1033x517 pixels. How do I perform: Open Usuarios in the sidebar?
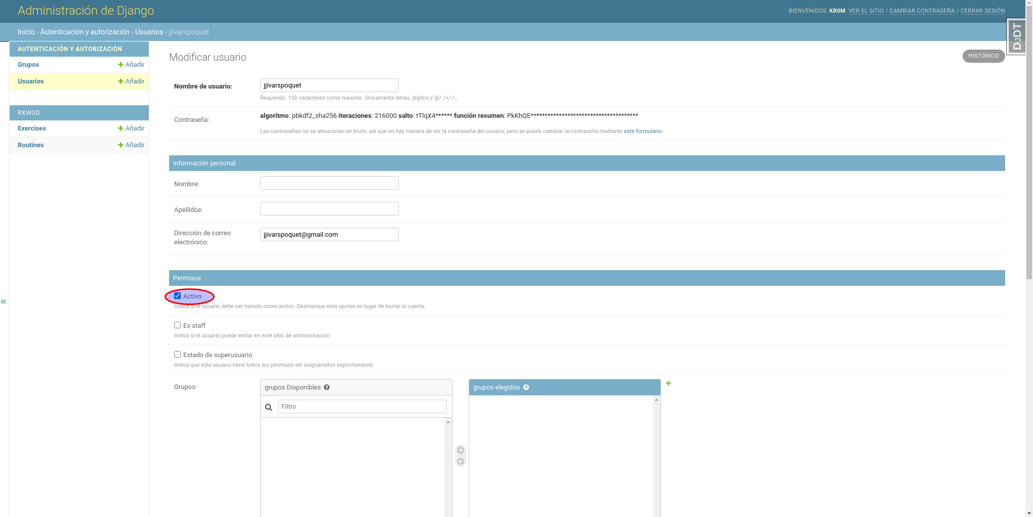coord(31,81)
